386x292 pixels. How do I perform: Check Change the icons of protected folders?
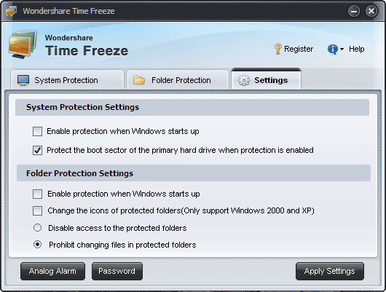point(37,210)
